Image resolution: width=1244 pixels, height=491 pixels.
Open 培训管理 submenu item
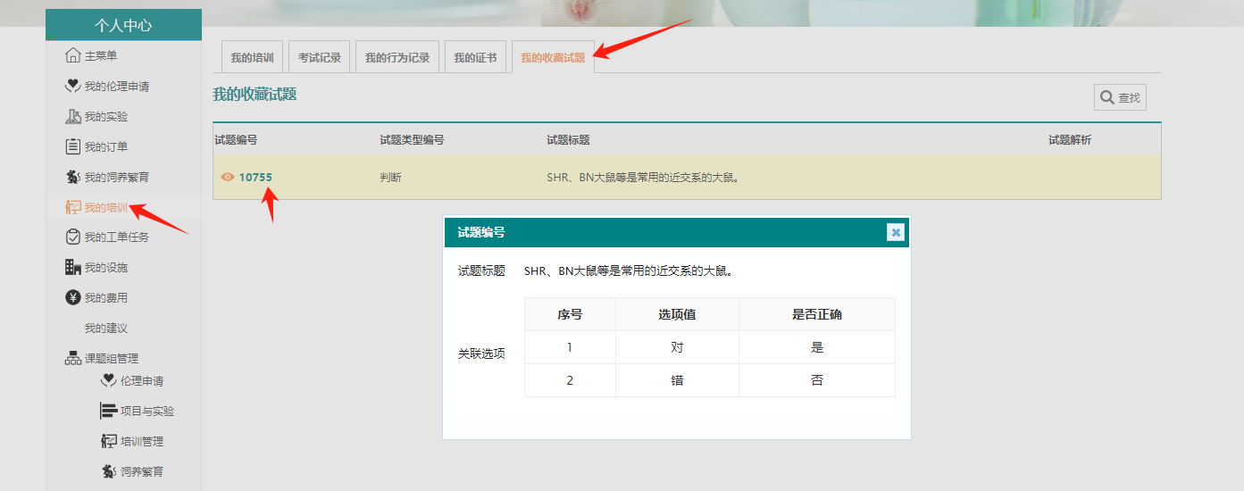[x=141, y=441]
